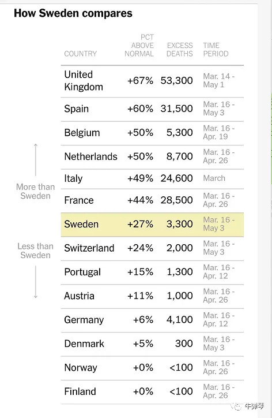Select the COUNTRY column header
The height and width of the screenshot is (418, 272).
(x=80, y=54)
